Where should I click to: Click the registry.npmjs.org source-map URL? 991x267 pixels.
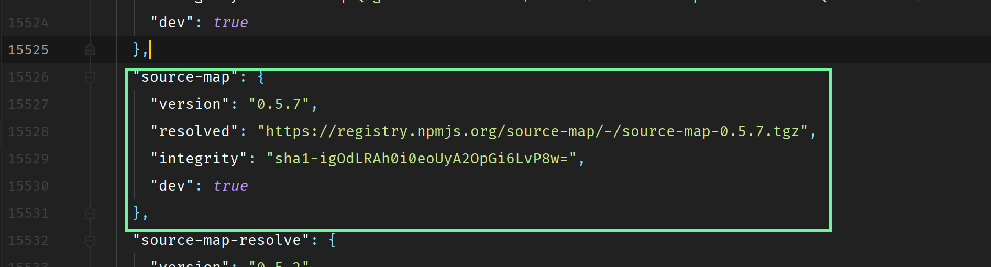click(x=533, y=131)
